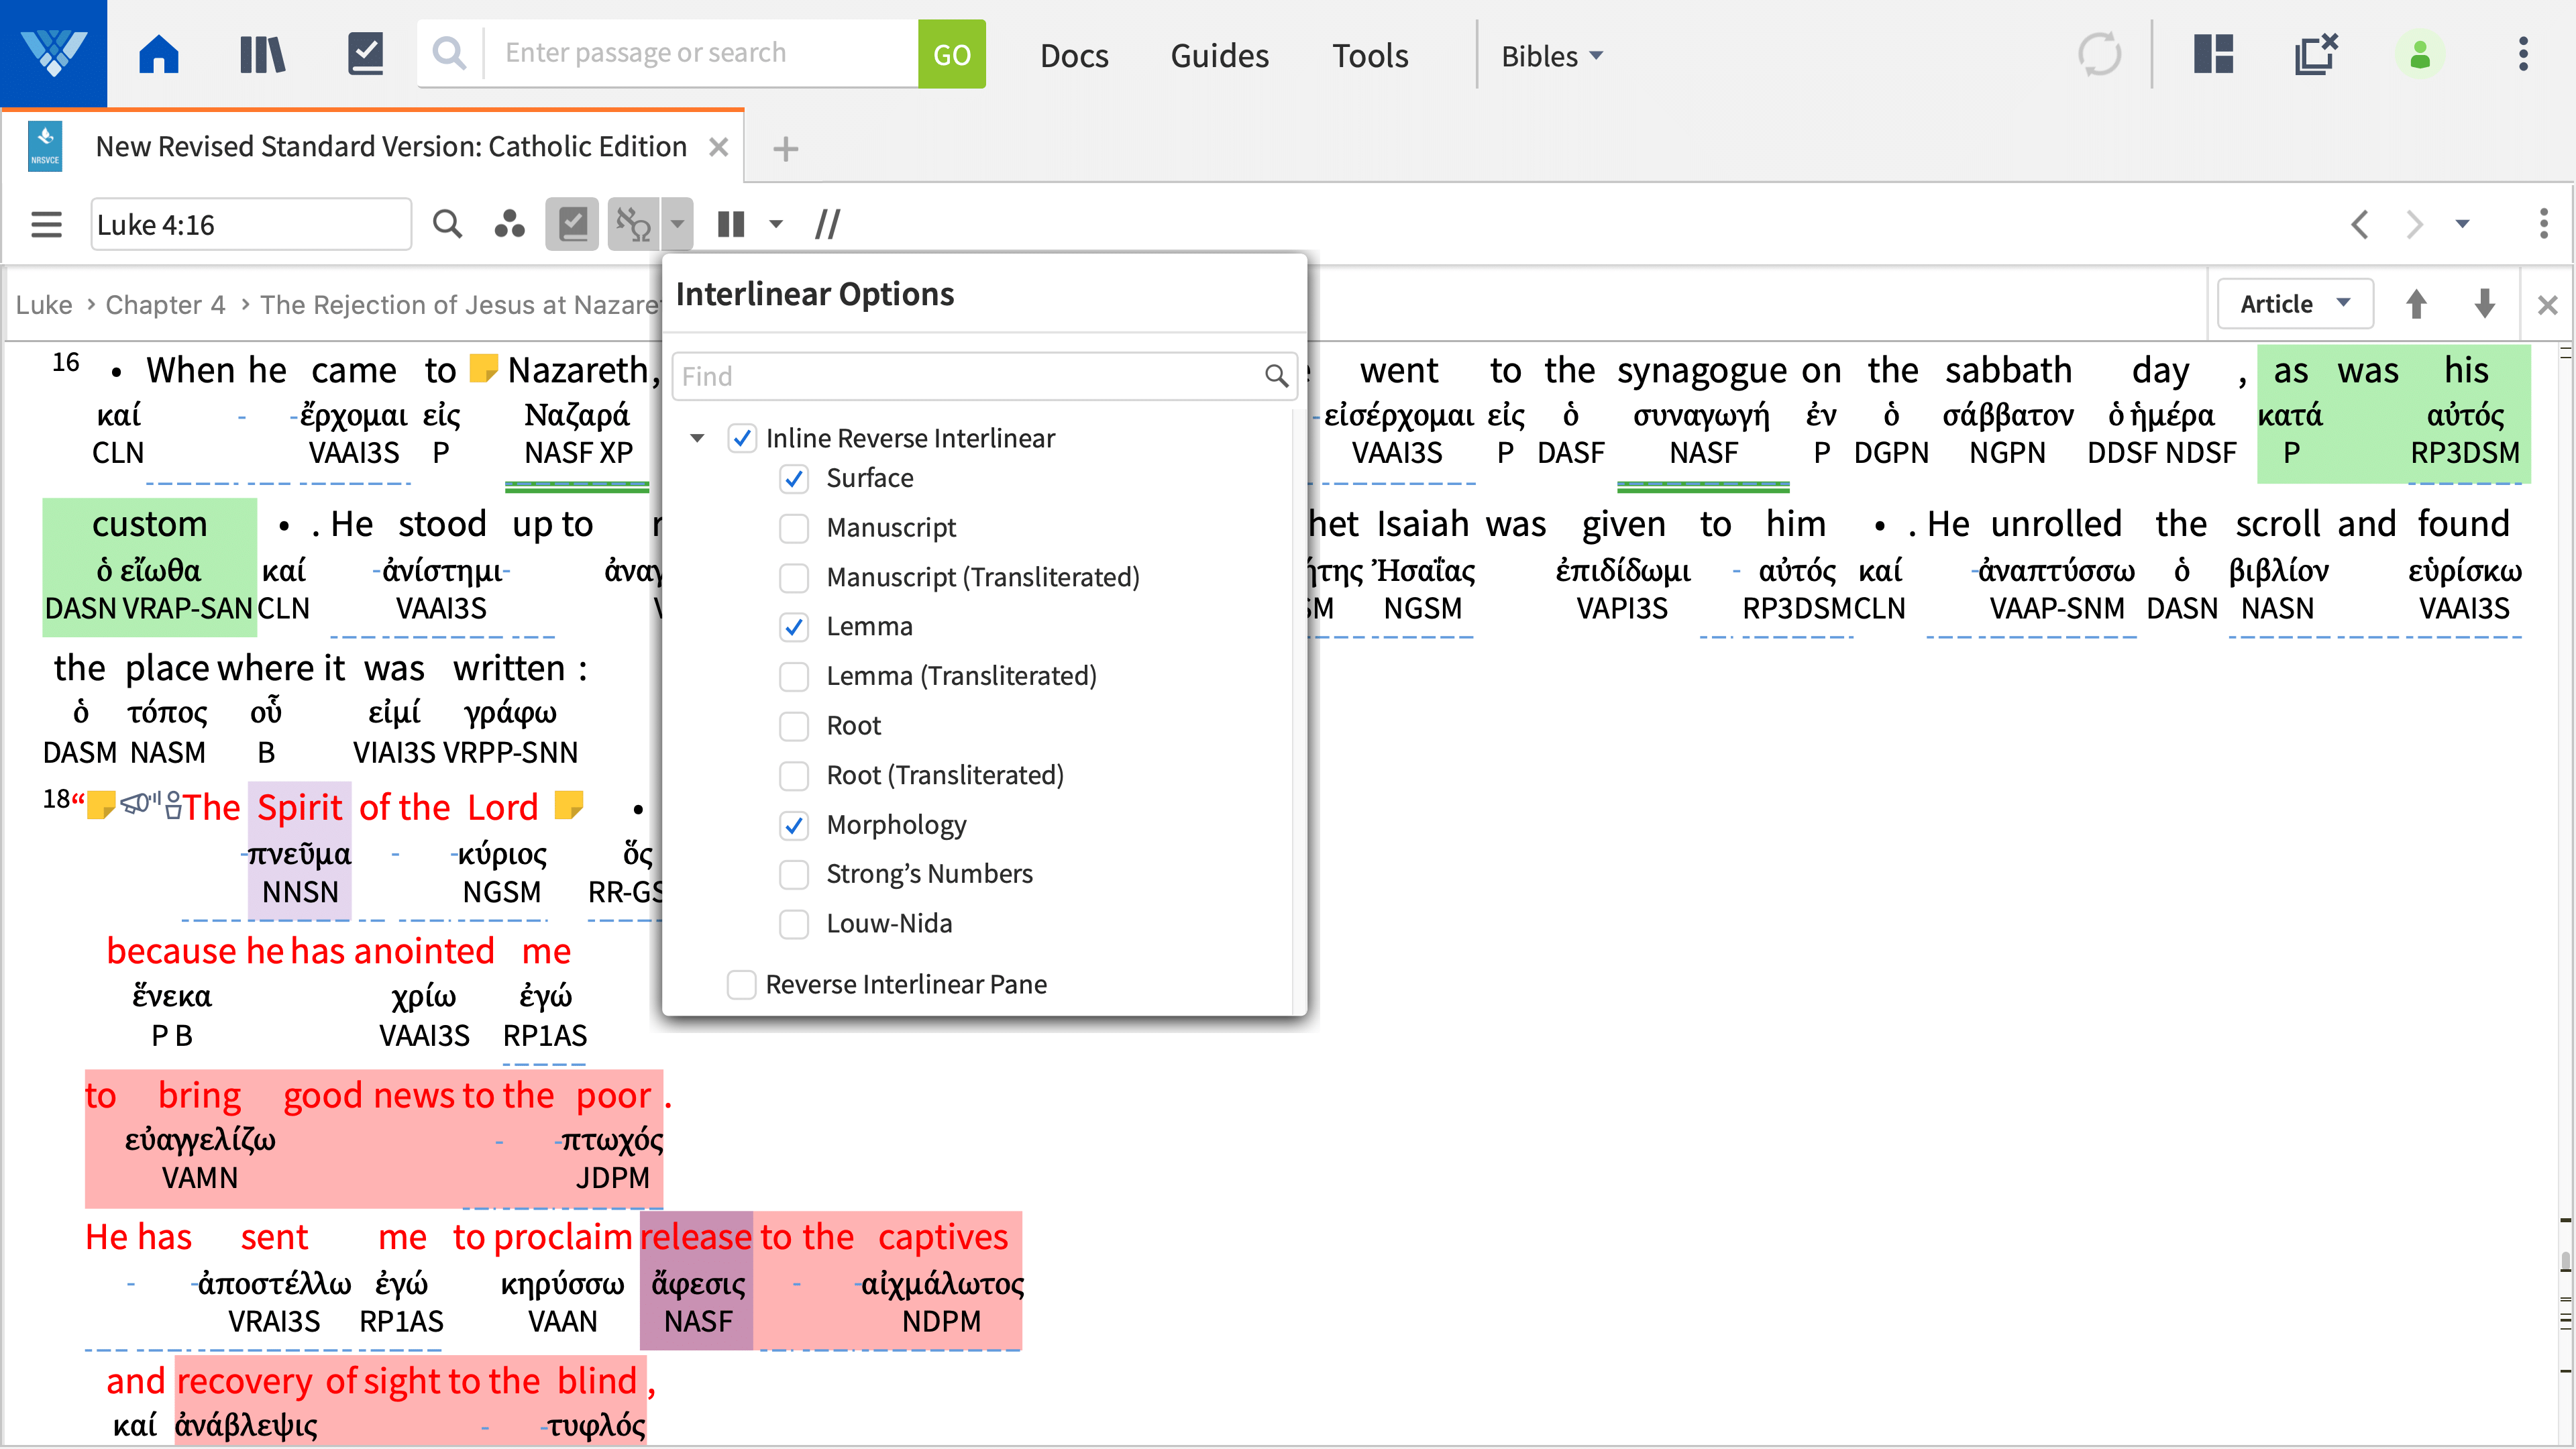
Task: Click the close-all-panels icon
Action: (x=2315, y=54)
